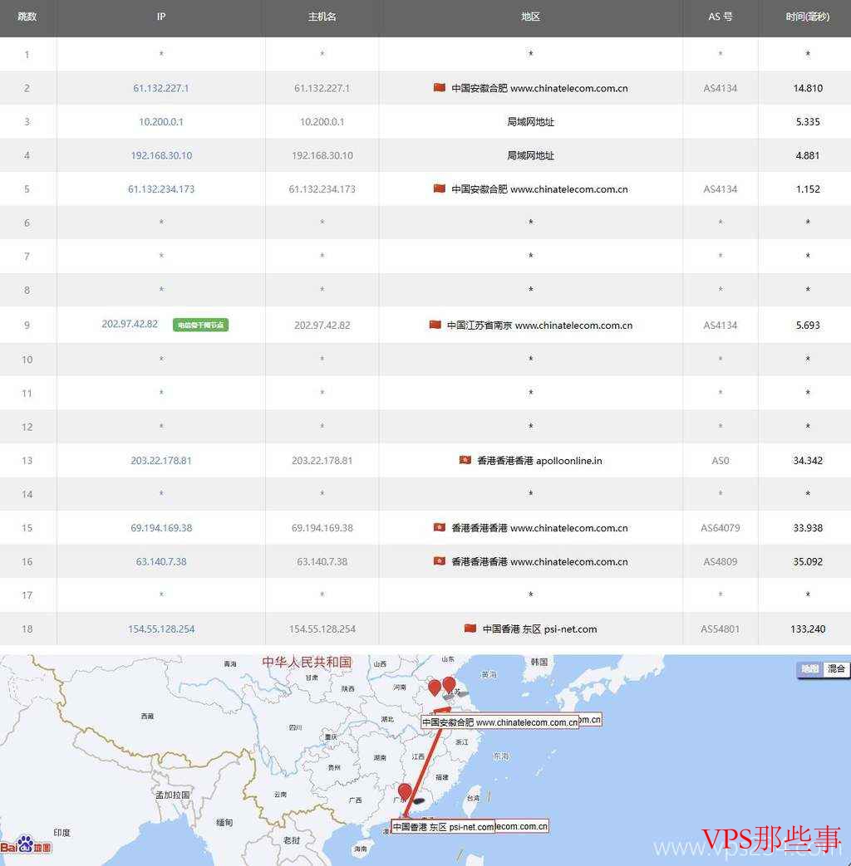Click the China flag icon in hop 5

click(440, 188)
